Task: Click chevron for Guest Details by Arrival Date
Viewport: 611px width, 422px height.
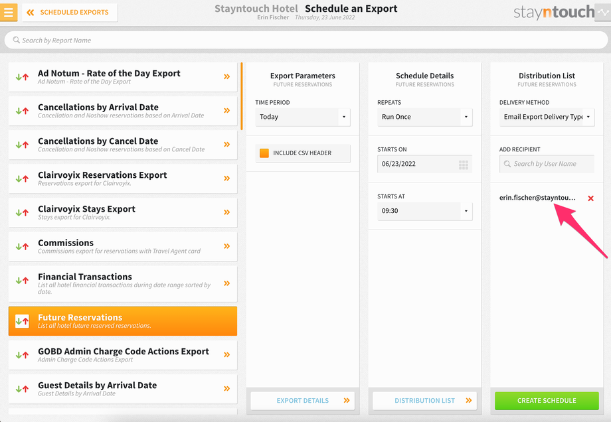Action: 226,389
